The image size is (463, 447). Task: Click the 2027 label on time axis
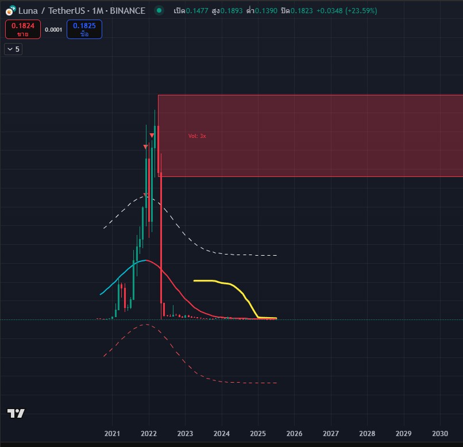click(331, 433)
